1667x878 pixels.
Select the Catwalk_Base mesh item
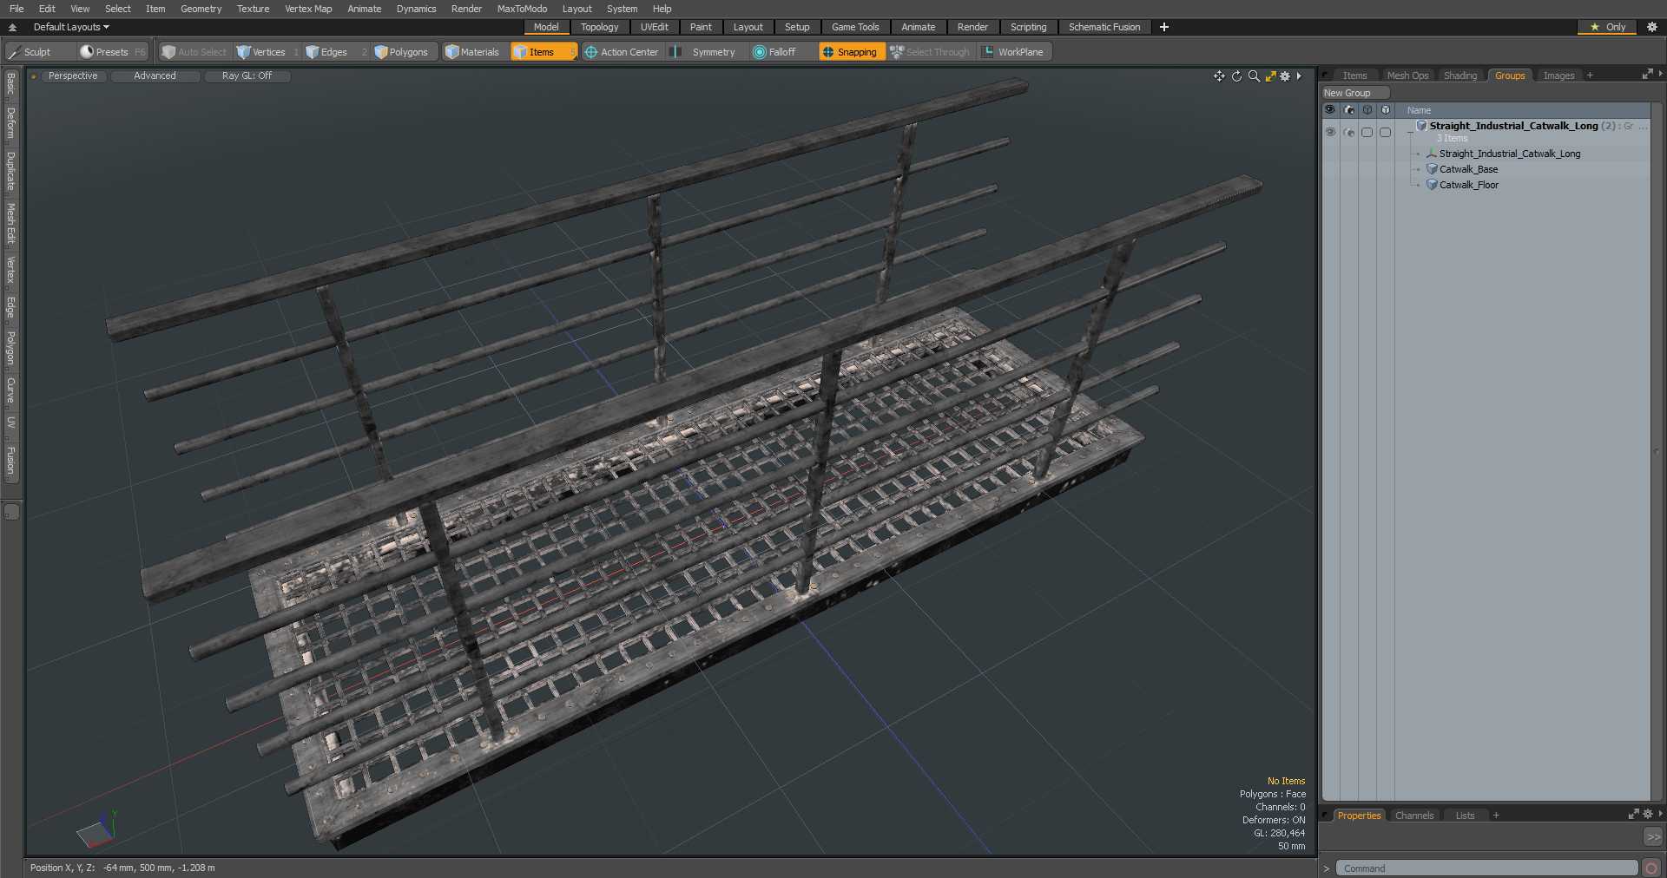point(1468,169)
